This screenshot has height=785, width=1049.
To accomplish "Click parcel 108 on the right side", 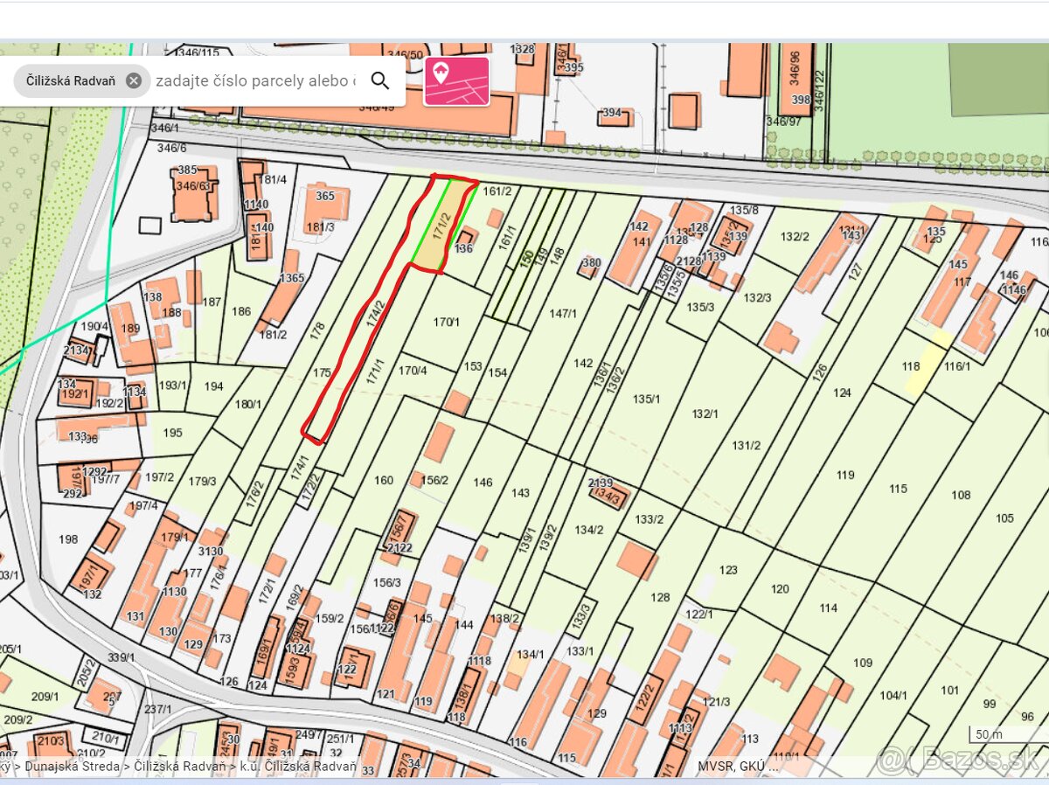I will tap(961, 495).
